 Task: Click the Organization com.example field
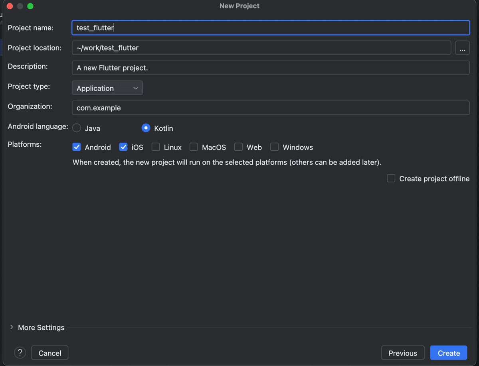tap(271, 108)
